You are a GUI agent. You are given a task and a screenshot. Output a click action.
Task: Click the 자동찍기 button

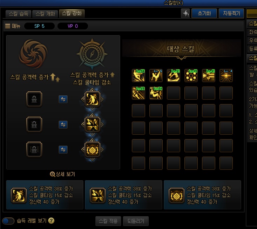(231, 13)
